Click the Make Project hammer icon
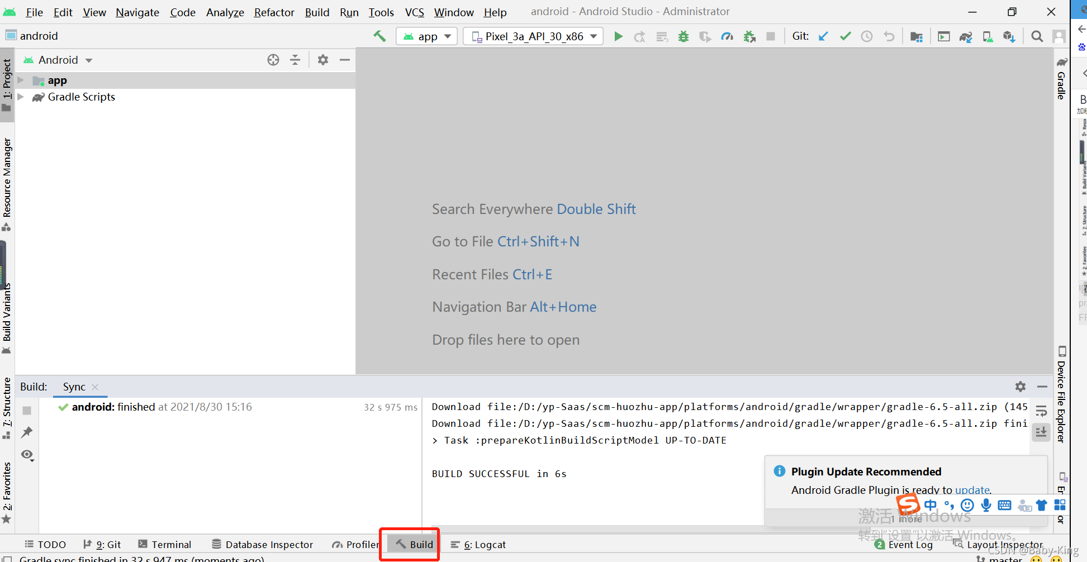 point(379,36)
